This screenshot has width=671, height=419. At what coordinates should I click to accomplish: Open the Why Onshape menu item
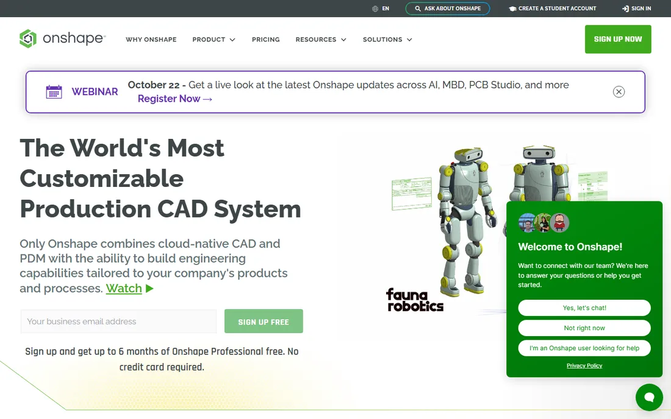[151, 40]
